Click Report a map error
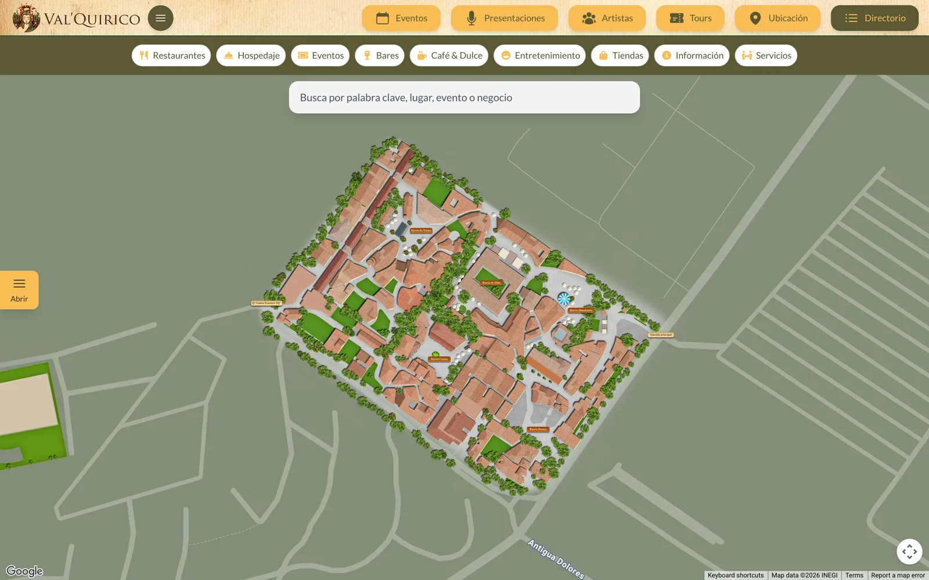The image size is (929, 580). point(898,575)
